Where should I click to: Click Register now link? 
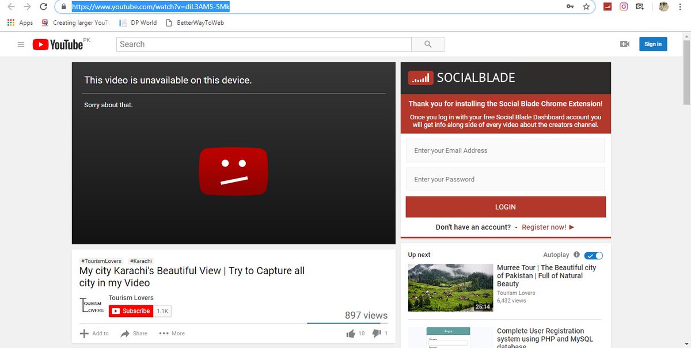[548, 227]
